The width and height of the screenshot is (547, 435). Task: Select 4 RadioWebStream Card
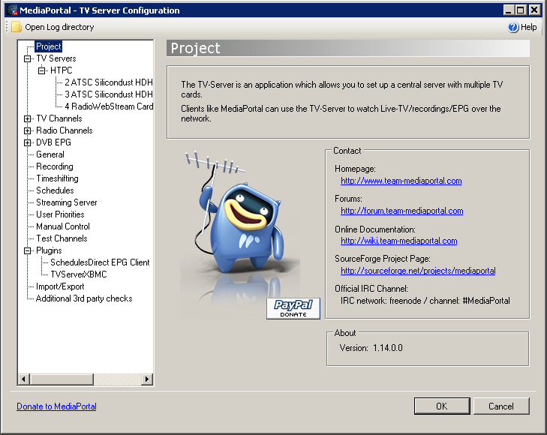click(109, 106)
